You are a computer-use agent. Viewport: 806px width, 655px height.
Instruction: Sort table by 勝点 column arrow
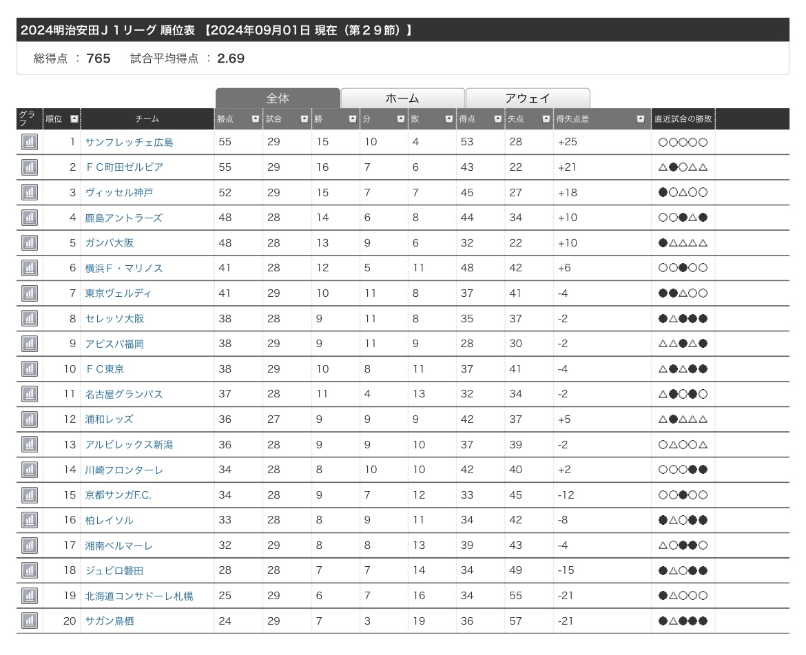(256, 119)
